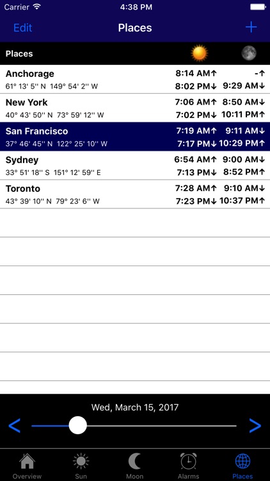Switch to the Sun tab
Image resolution: width=270 pixels, height=481 pixels.
81,466
